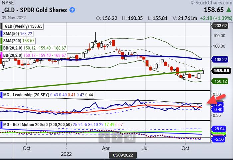This screenshot has width=233, height=160.
Task: Click the red arrow annotation near Leadership panel
Action: point(212,99)
